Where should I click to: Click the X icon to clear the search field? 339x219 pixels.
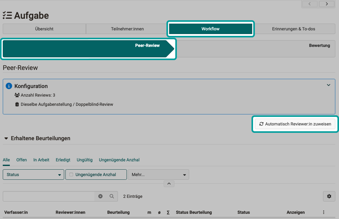[x=100, y=196]
